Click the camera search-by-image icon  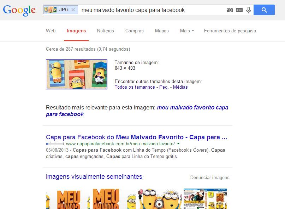coord(230,10)
